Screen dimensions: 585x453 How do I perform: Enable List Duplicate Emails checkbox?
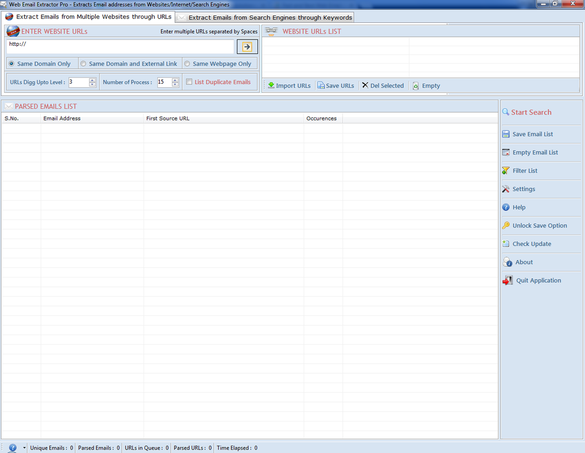(x=189, y=82)
